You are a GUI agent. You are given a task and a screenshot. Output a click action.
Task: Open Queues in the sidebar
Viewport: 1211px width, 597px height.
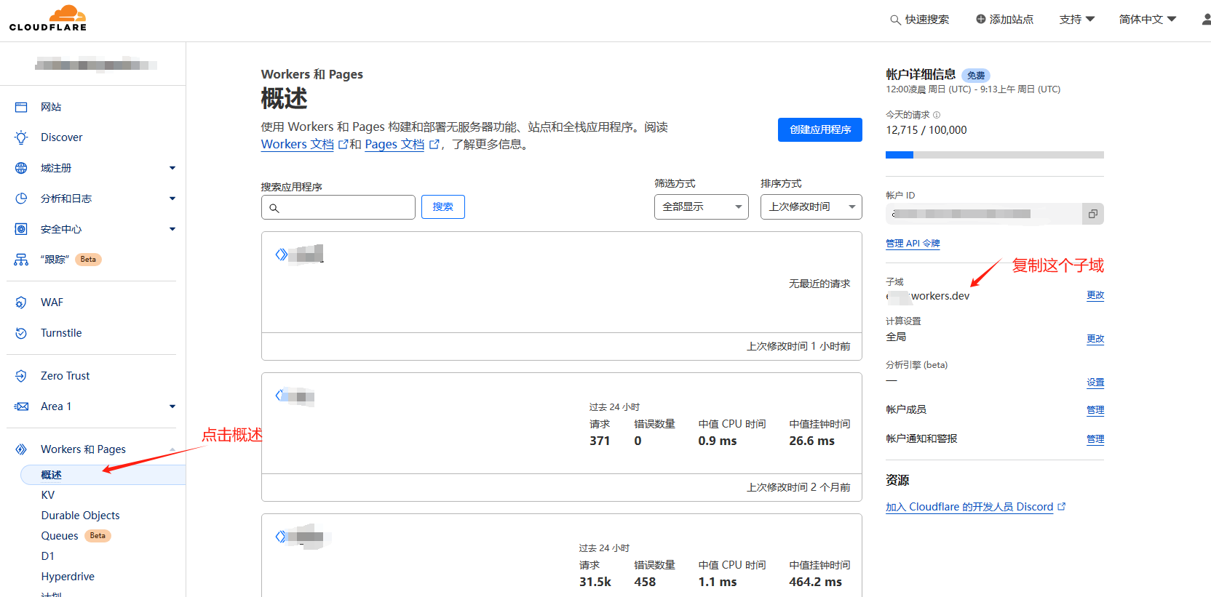pyautogui.click(x=60, y=536)
